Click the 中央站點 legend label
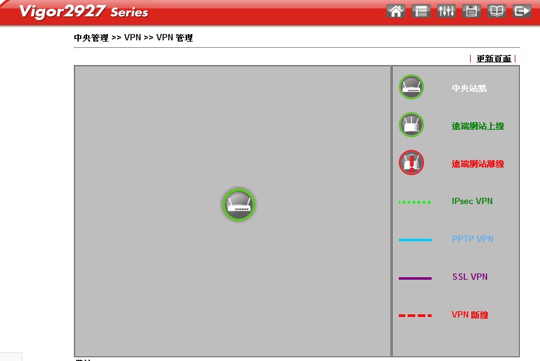540x361 pixels. point(469,88)
